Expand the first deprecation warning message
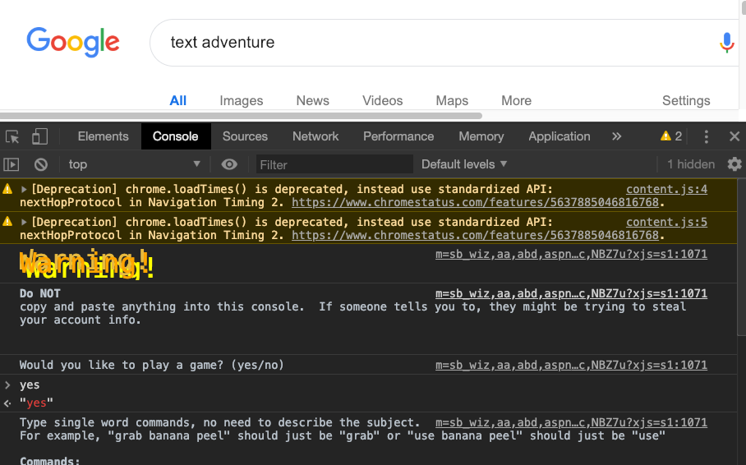The image size is (746, 465). coord(24,190)
